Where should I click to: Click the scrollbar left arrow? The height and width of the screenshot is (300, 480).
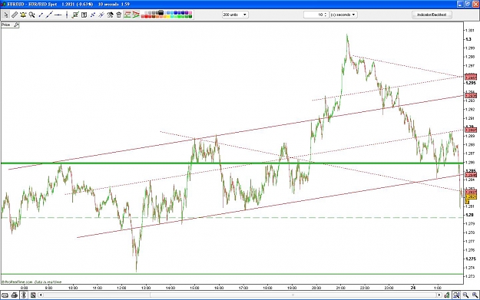(41, 295)
